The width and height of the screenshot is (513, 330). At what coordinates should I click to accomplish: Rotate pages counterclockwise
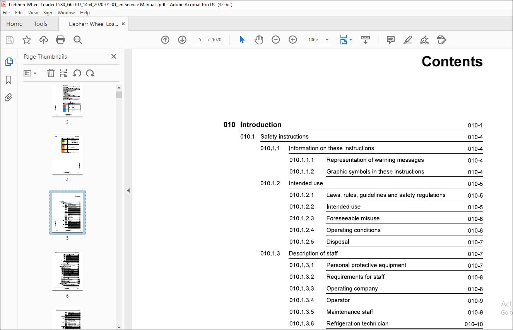pos(77,73)
